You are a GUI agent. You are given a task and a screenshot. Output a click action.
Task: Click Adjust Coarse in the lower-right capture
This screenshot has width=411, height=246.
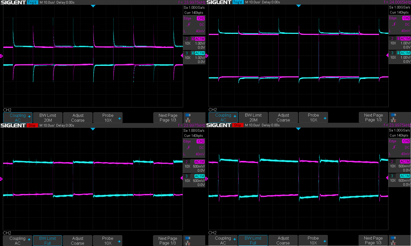[283, 240]
